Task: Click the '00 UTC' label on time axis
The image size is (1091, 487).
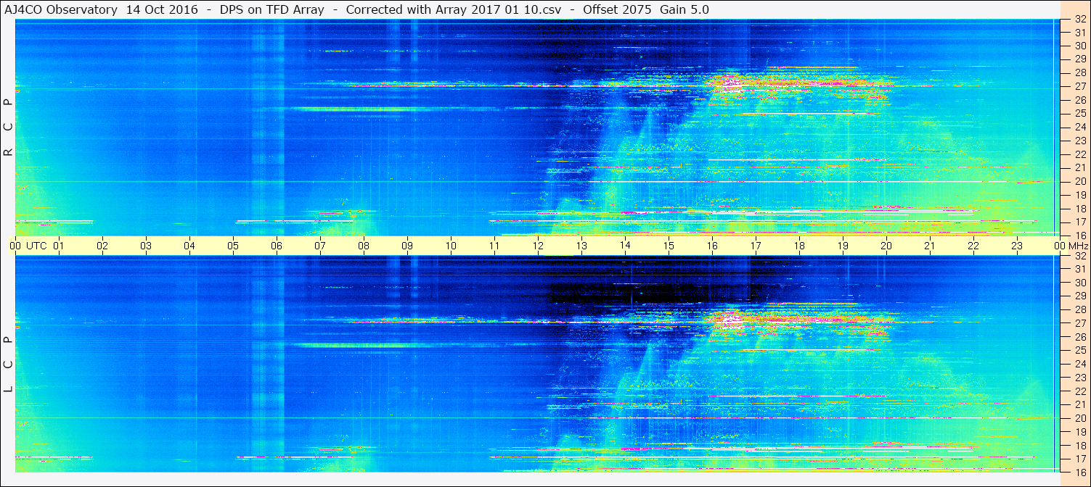Action: tap(28, 246)
